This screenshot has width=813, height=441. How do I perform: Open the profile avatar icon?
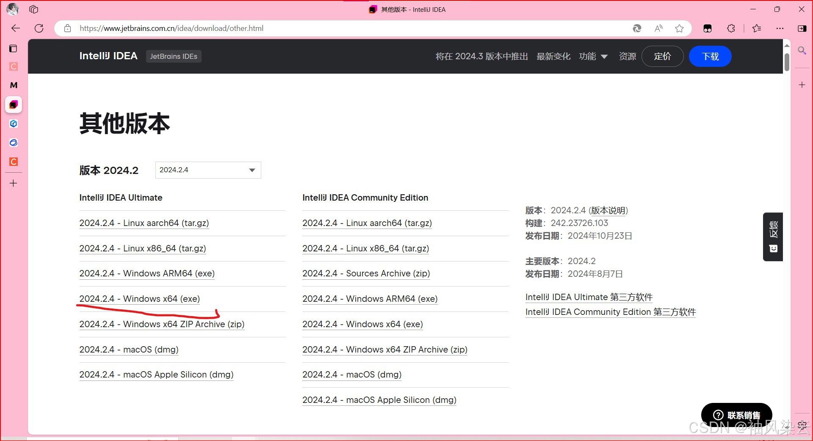pyautogui.click(x=13, y=9)
